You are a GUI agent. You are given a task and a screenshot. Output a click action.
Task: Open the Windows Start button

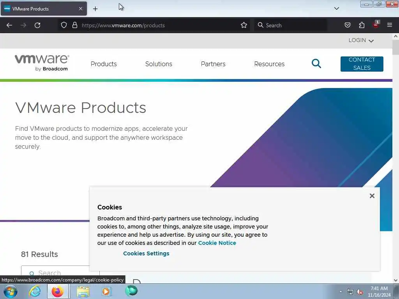coord(11,291)
